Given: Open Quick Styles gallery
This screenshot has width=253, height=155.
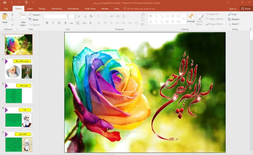Looking at the screenshot, I should (200, 19).
